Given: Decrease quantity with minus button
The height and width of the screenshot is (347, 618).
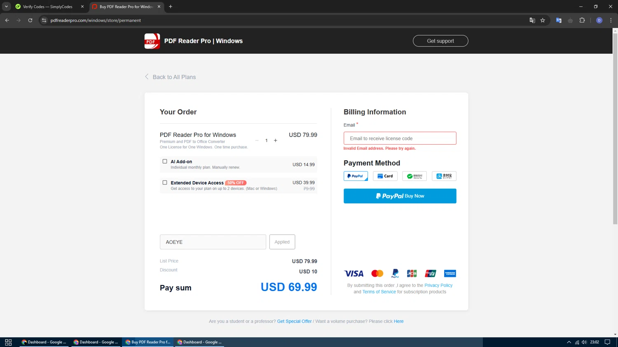Looking at the screenshot, I should point(257,141).
